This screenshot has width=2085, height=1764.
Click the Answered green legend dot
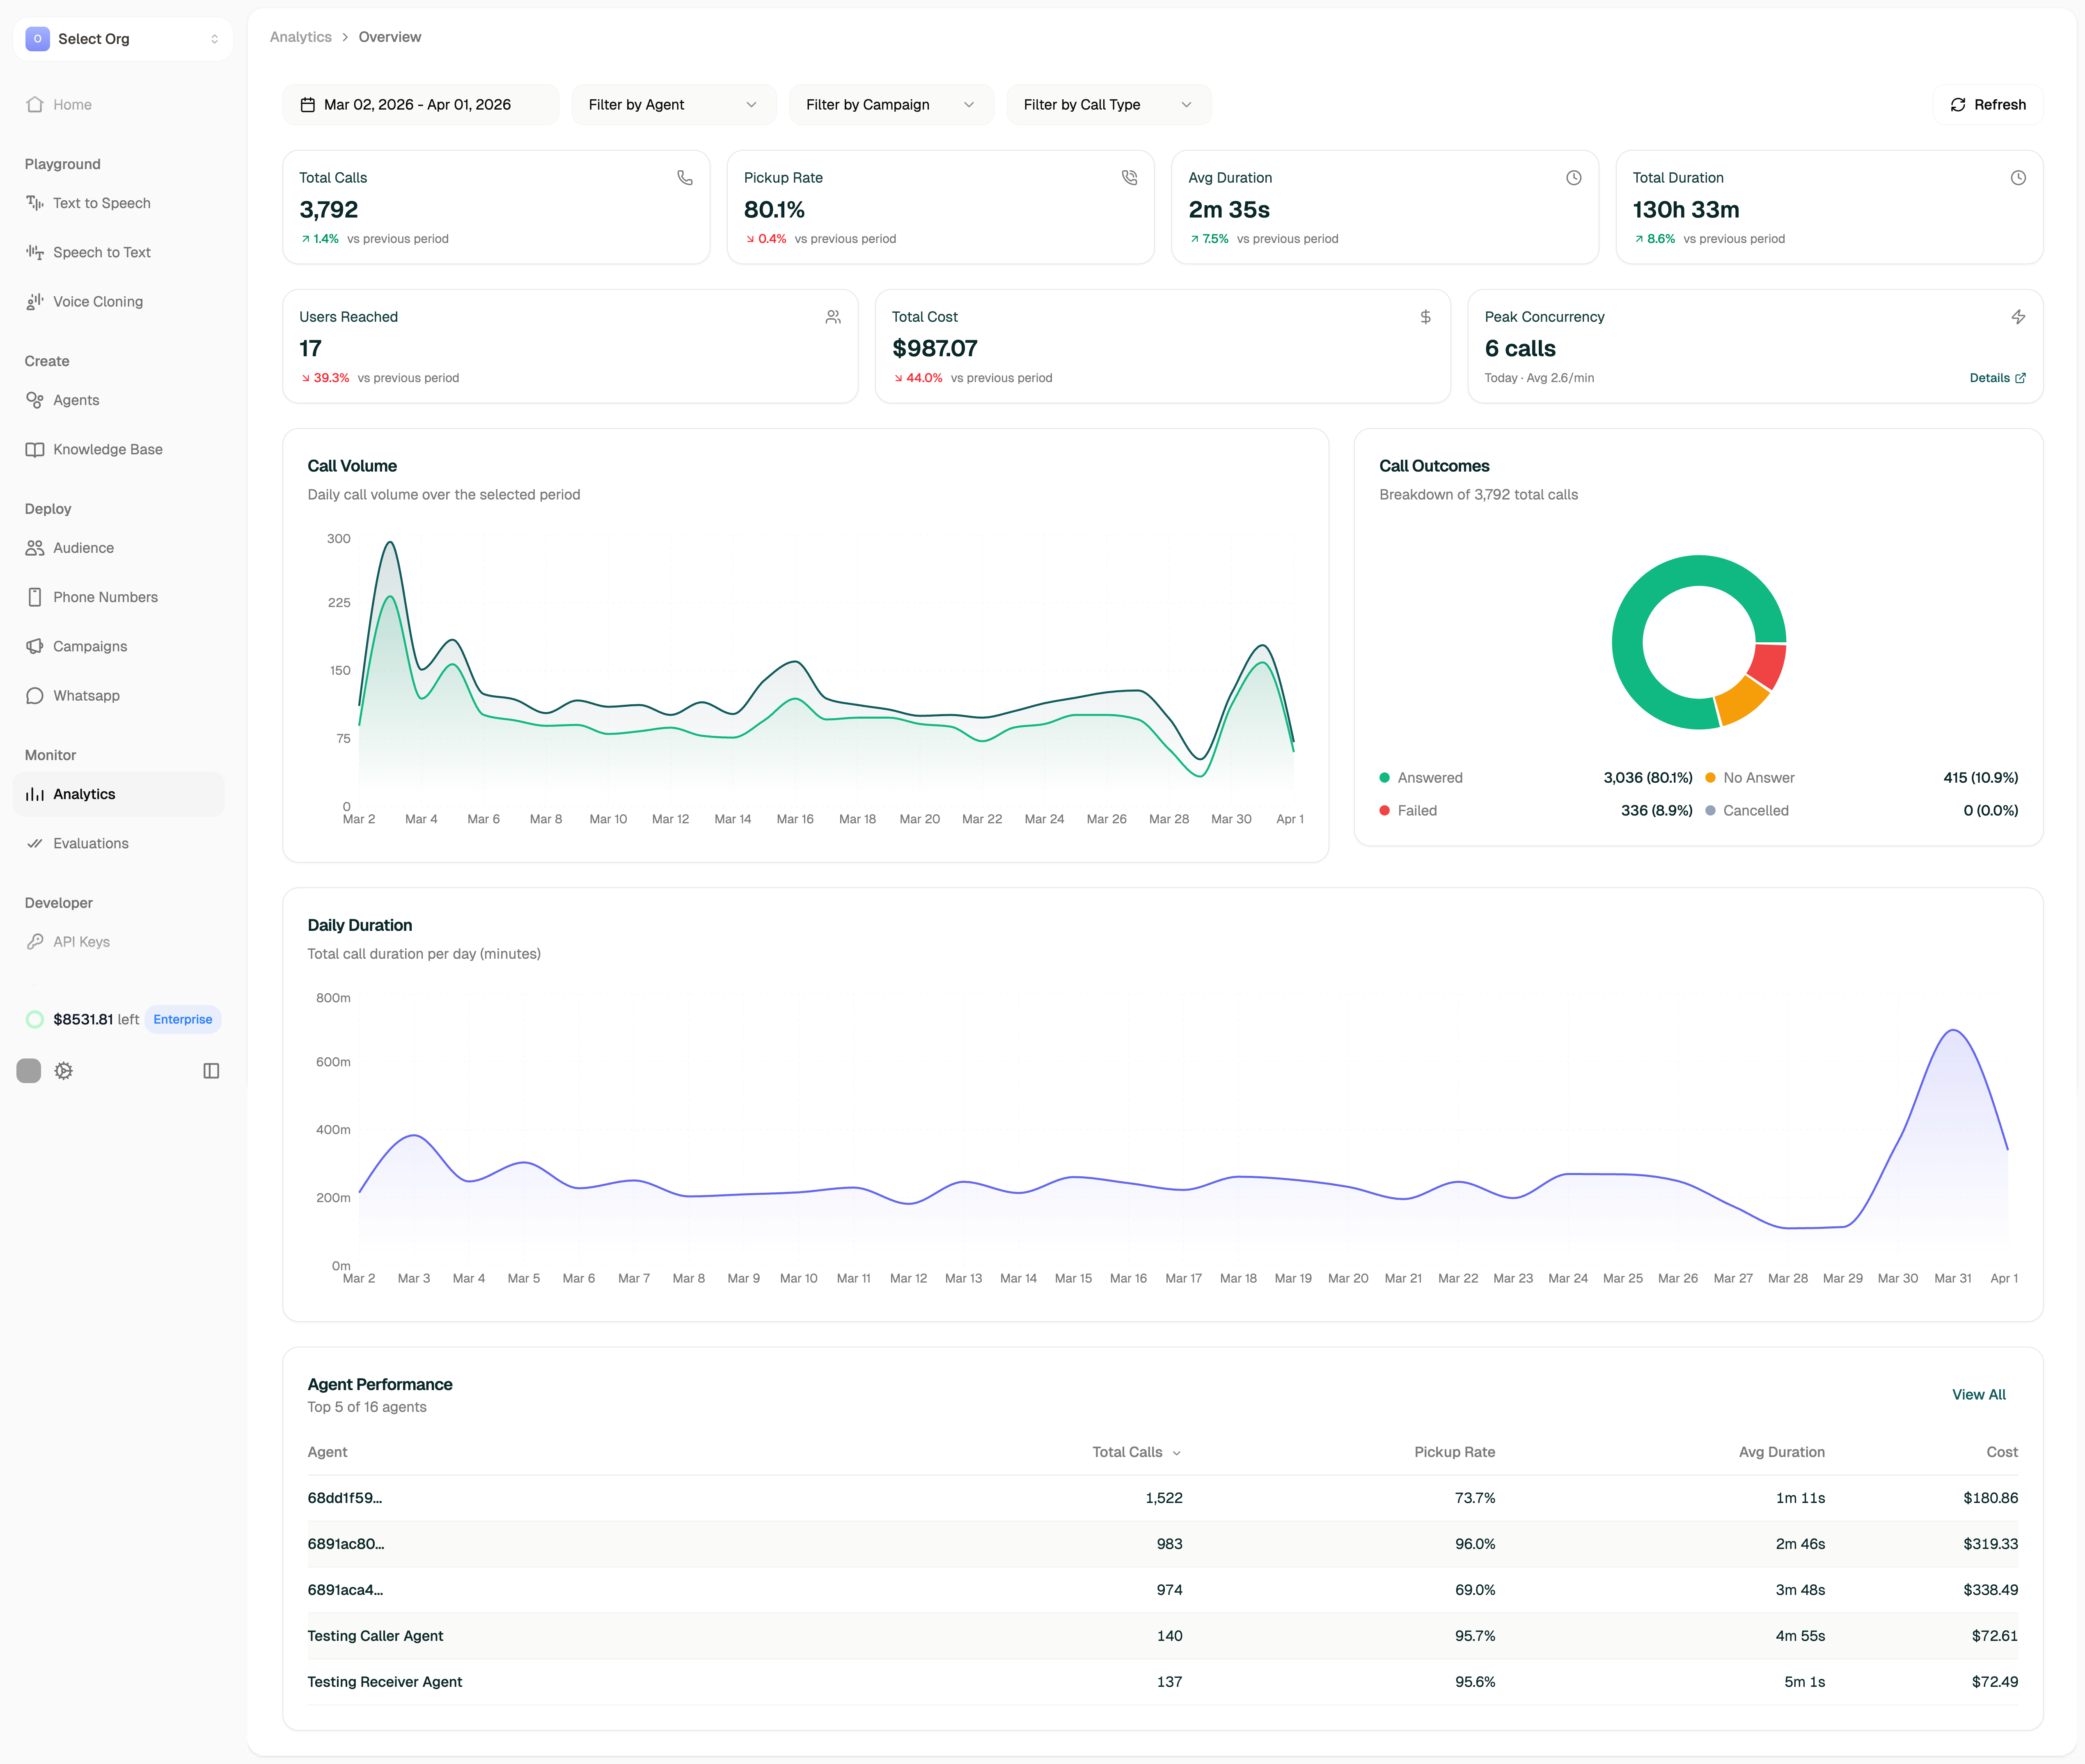(x=1384, y=778)
